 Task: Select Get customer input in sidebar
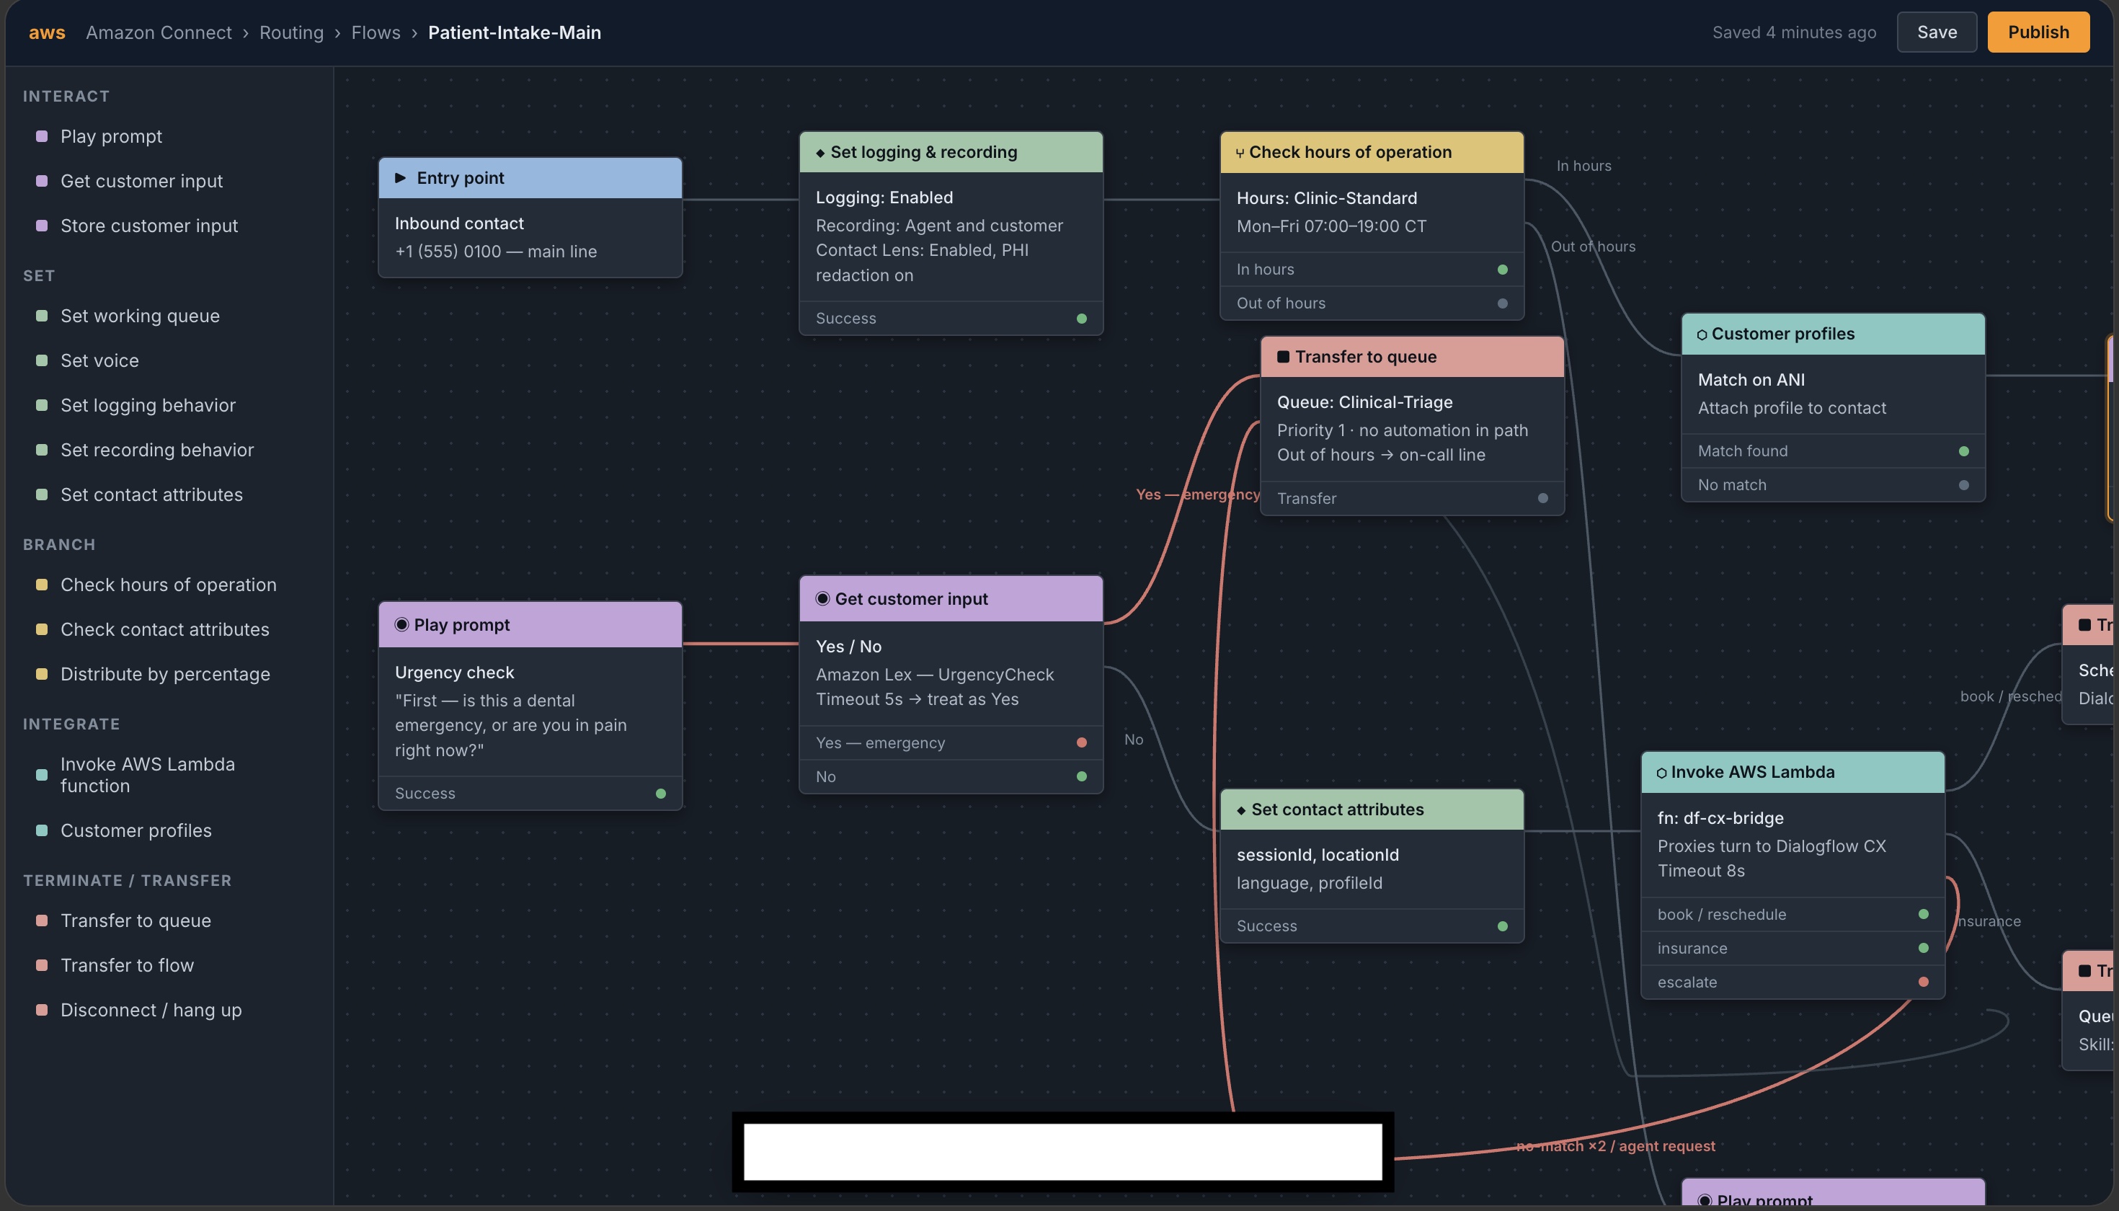click(141, 180)
